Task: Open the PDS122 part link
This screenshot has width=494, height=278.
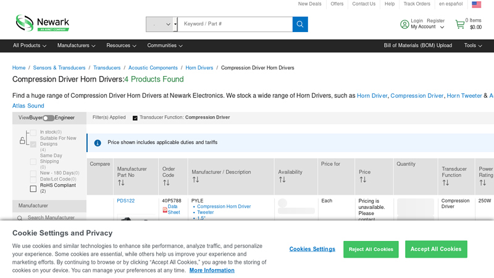Action: point(126,201)
